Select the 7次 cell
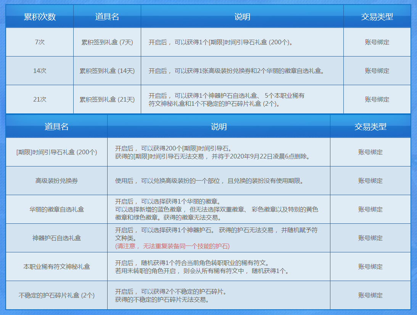The image size is (417, 315). tap(40, 42)
